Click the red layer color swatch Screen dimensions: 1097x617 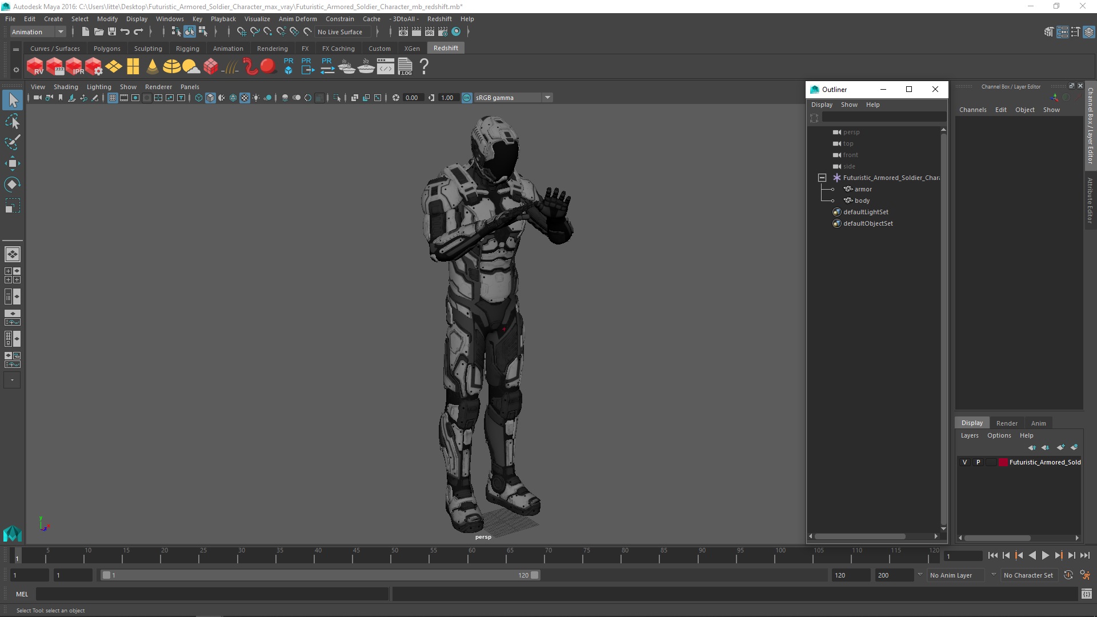[x=1003, y=462]
